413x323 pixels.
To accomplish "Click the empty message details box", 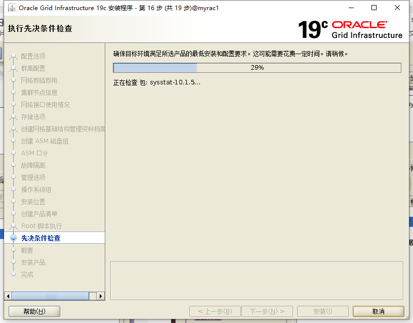I will coord(257,281).
